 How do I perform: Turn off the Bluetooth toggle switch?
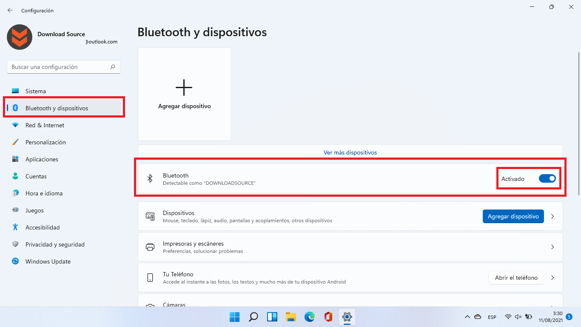click(547, 179)
